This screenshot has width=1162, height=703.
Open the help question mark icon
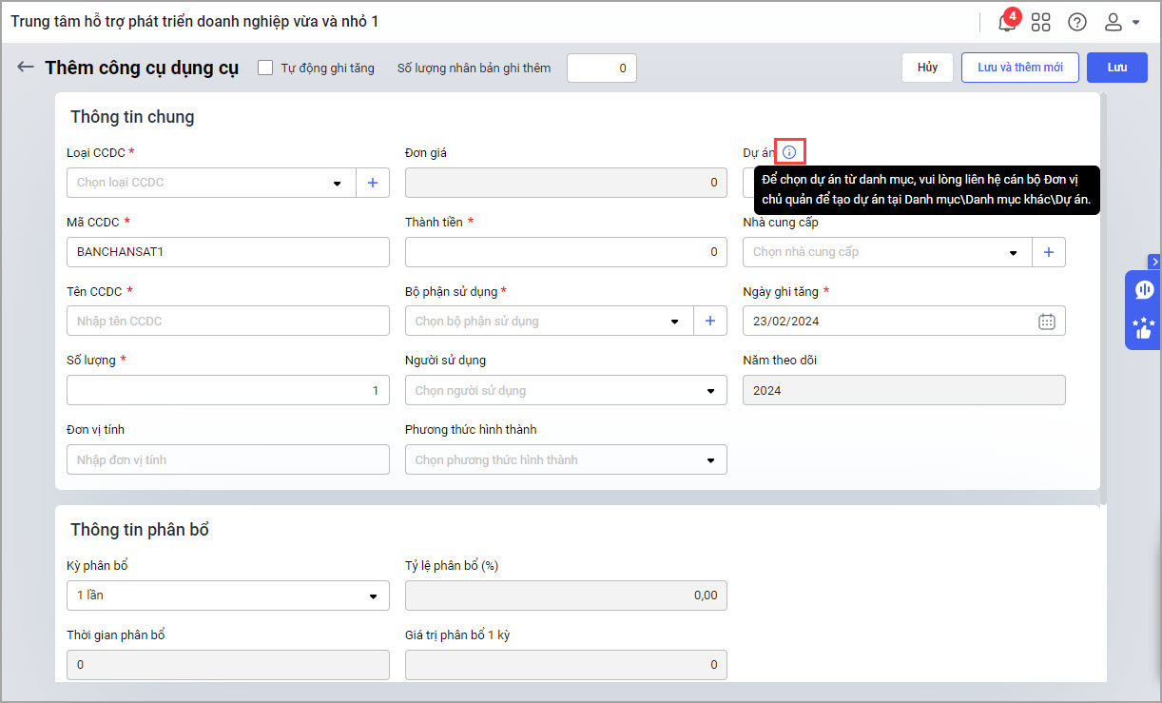(x=1077, y=22)
